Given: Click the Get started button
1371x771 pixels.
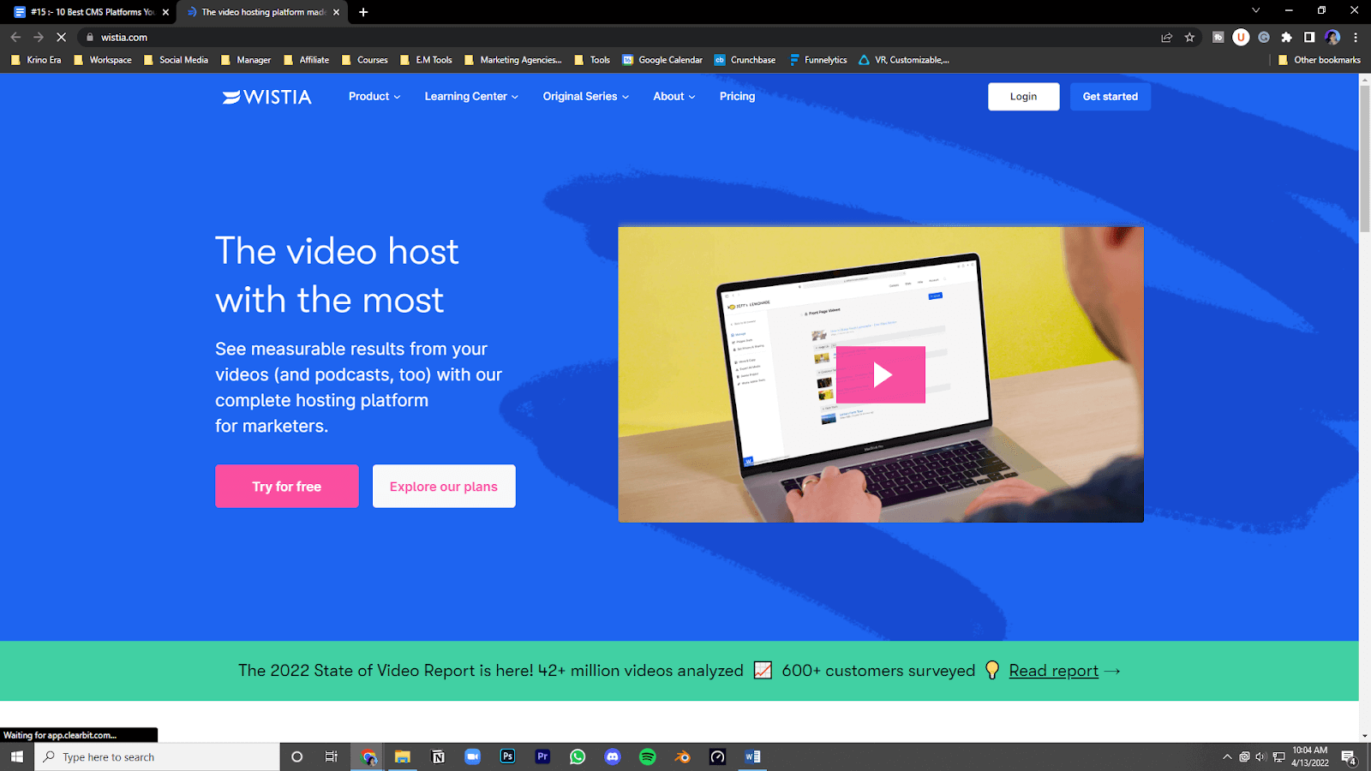Looking at the screenshot, I should (x=1111, y=97).
